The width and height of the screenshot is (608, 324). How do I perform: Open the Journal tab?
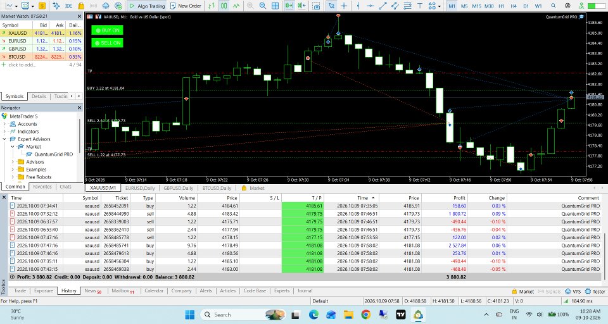click(305, 290)
